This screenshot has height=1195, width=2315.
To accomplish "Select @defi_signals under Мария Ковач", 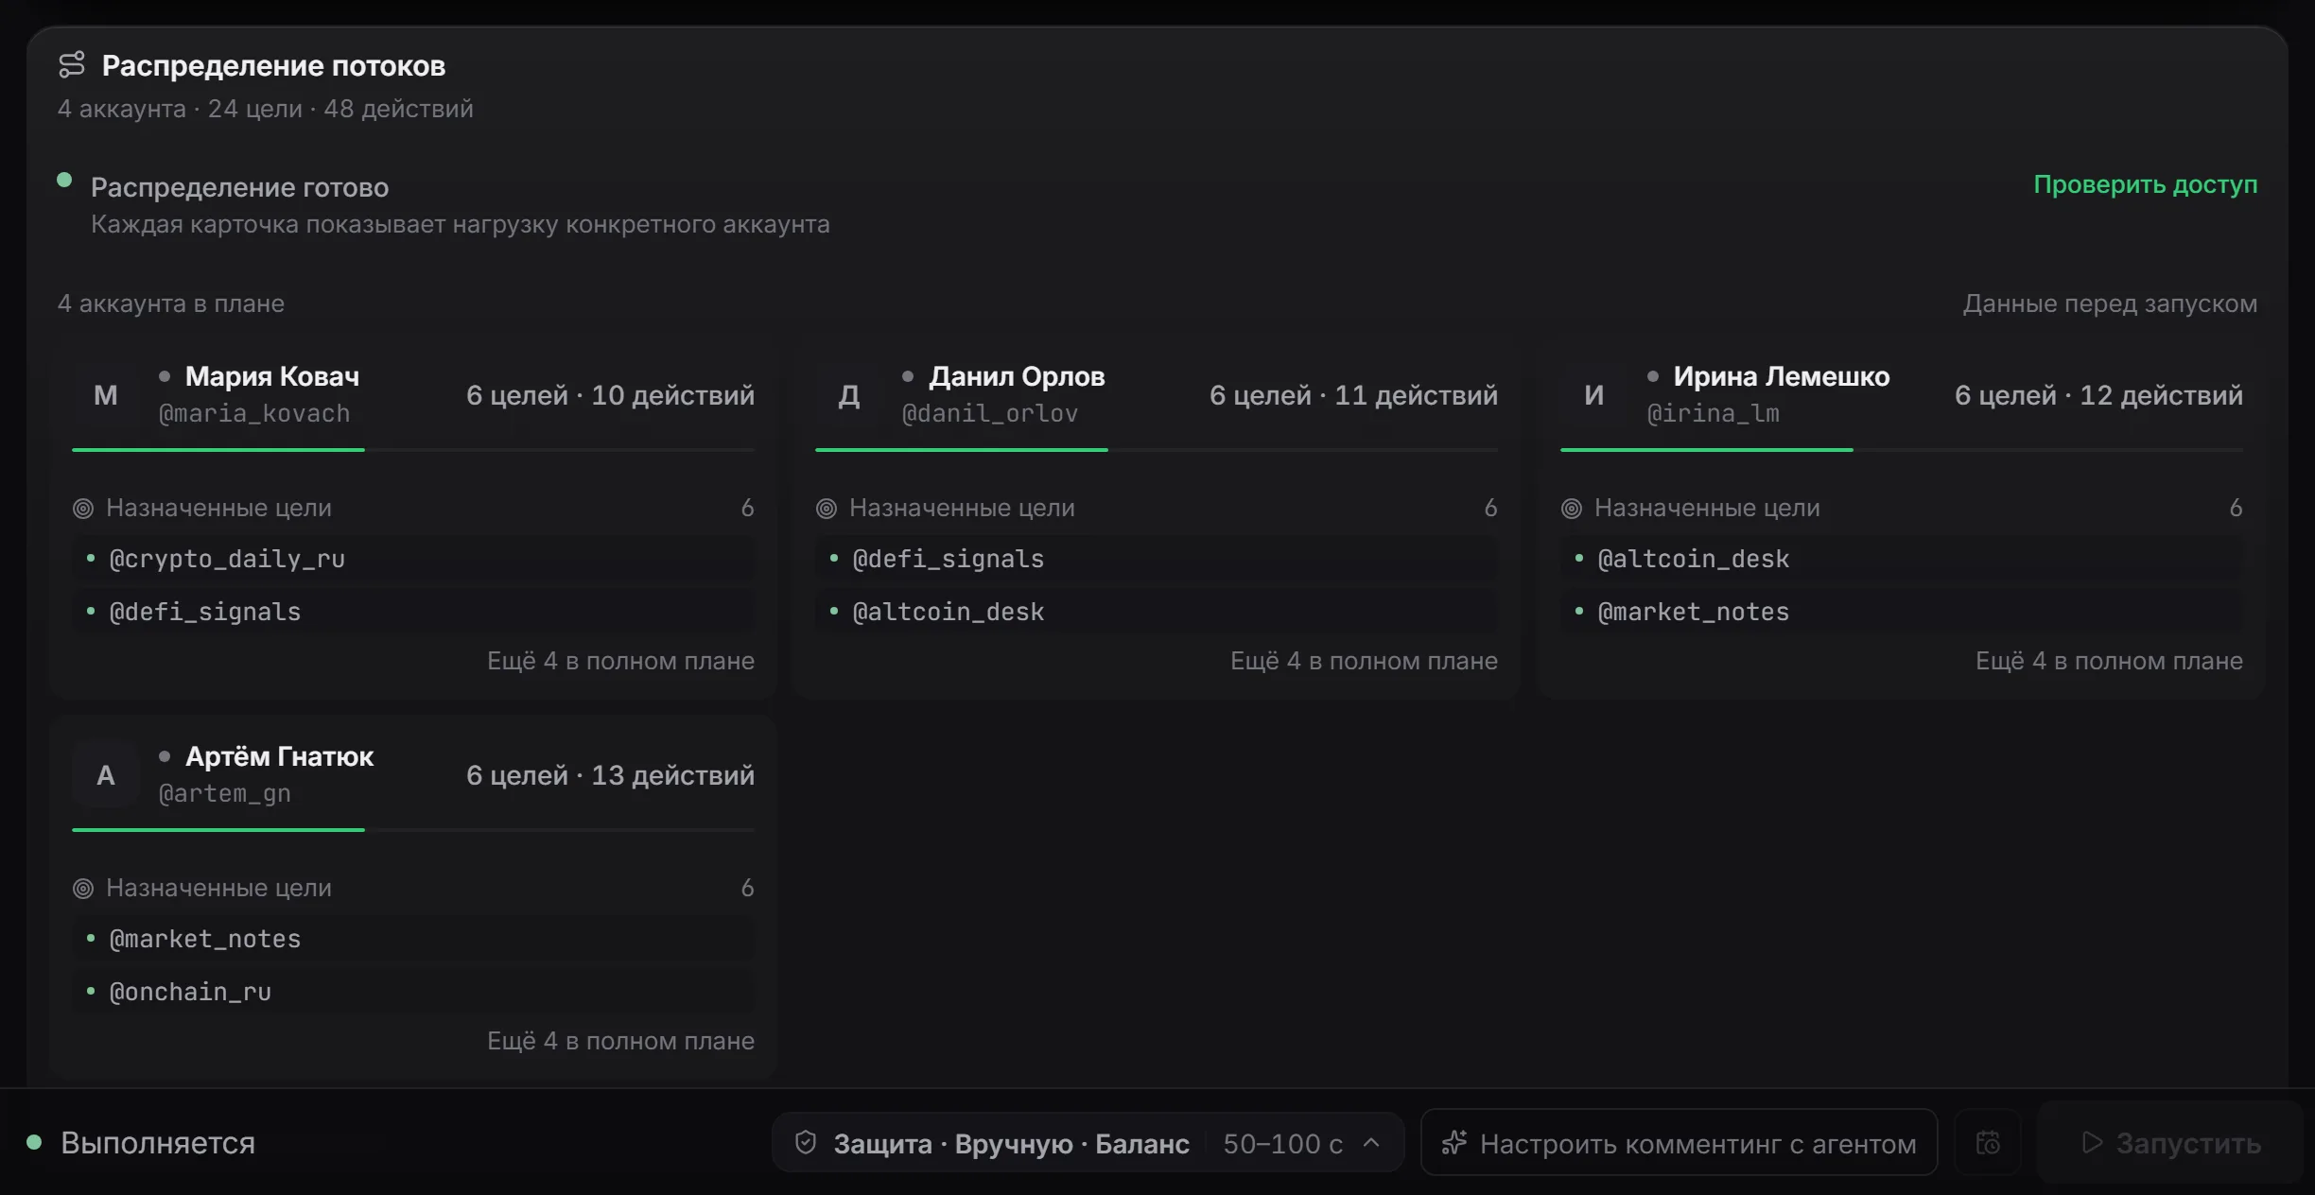I will pos(413,612).
